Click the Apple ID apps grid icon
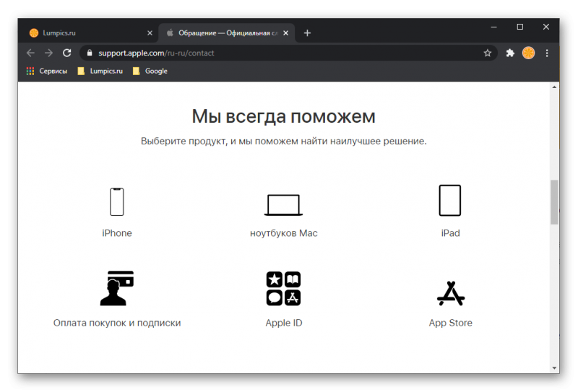 tap(283, 289)
